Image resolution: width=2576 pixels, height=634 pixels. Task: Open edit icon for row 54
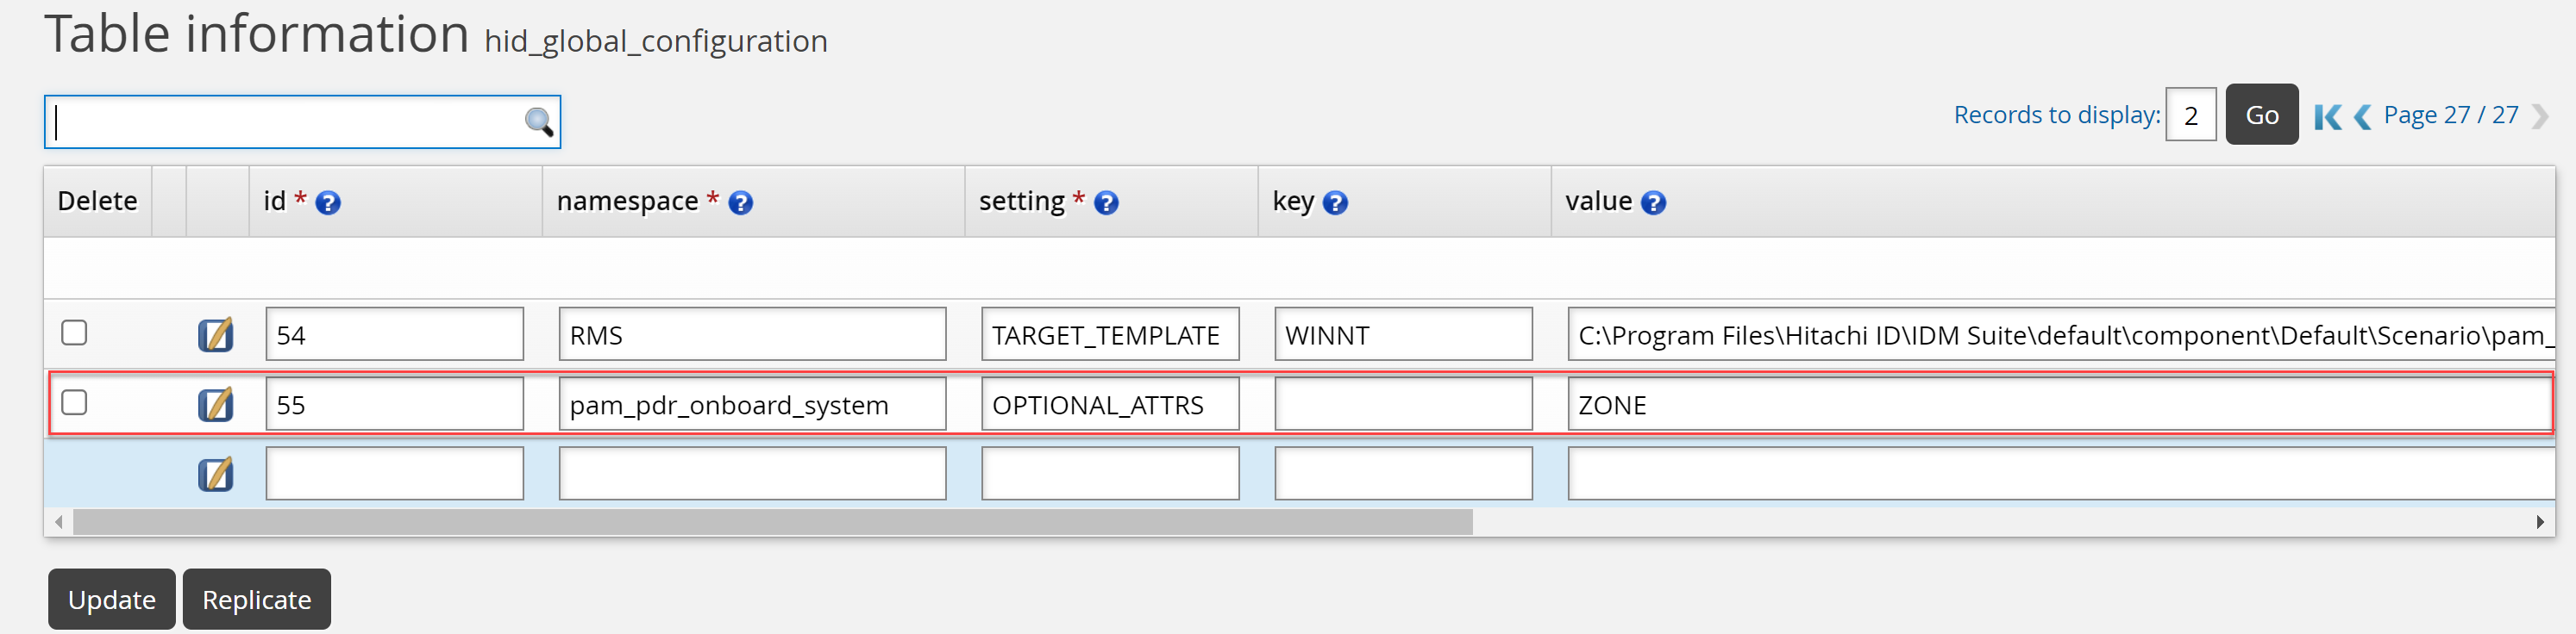(215, 334)
